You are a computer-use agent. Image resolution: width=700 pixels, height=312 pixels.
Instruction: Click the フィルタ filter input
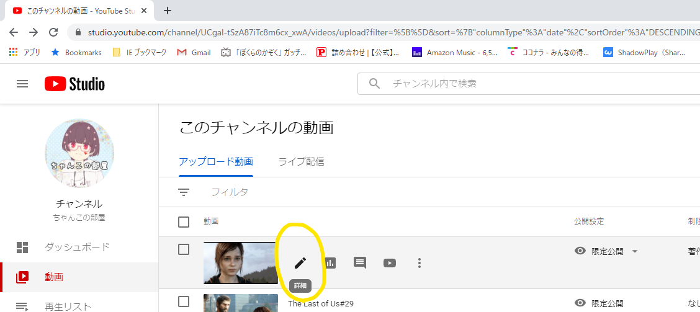tap(230, 192)
